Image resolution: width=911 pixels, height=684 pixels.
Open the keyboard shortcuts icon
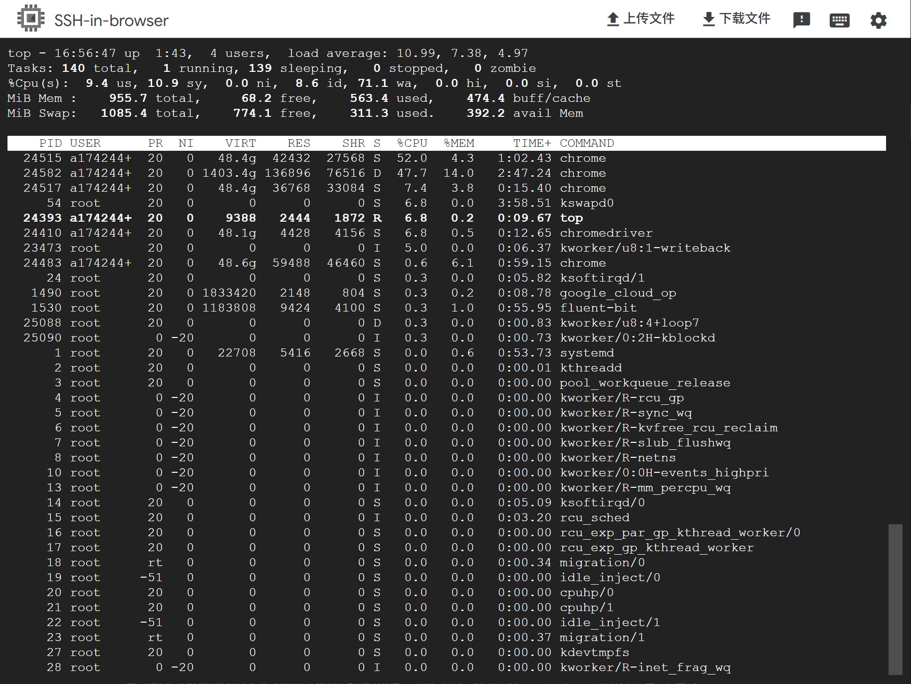[x=839, y=20]
